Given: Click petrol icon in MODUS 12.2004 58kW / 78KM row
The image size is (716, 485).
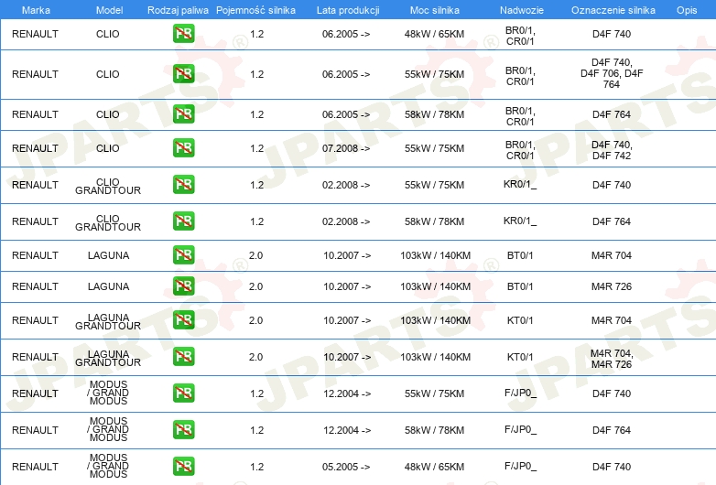Looking at the screenshot, I should point(183,429).
